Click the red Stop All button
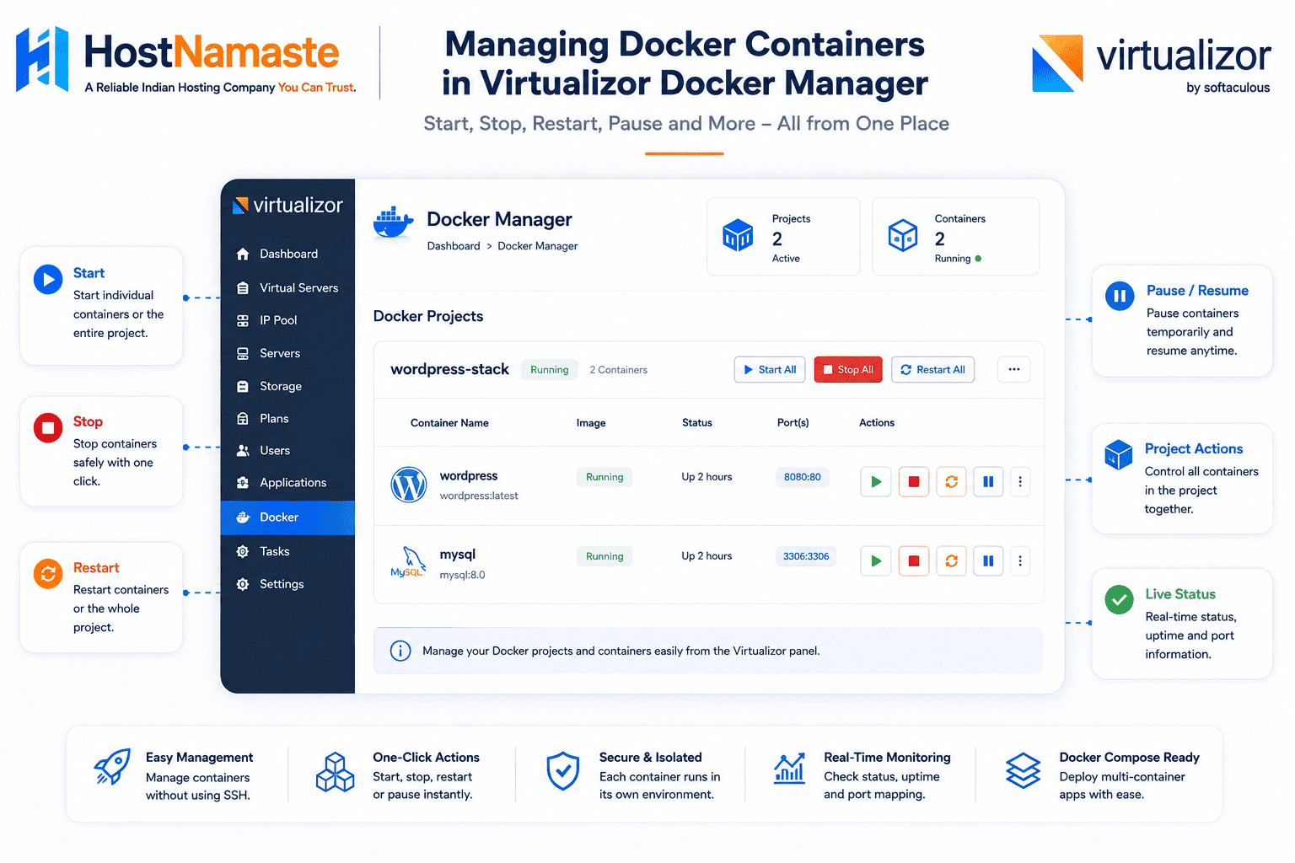Screen dimensions: 1295x863 point(848,369)
